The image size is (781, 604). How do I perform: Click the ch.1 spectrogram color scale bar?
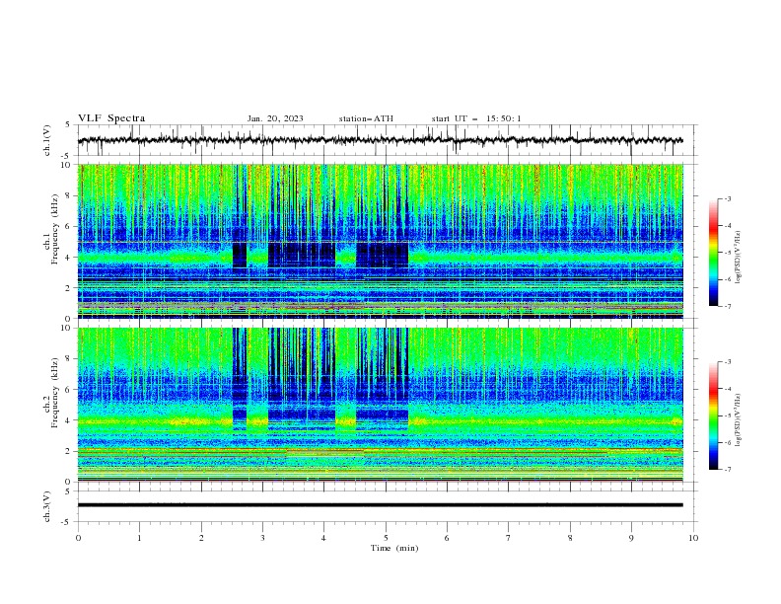click(713, 253)
